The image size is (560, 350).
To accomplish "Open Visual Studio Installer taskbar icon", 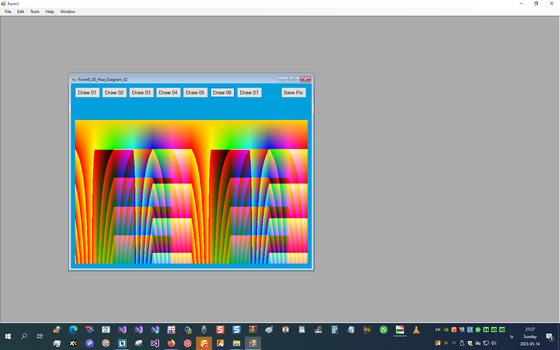I will coord(155,330).
